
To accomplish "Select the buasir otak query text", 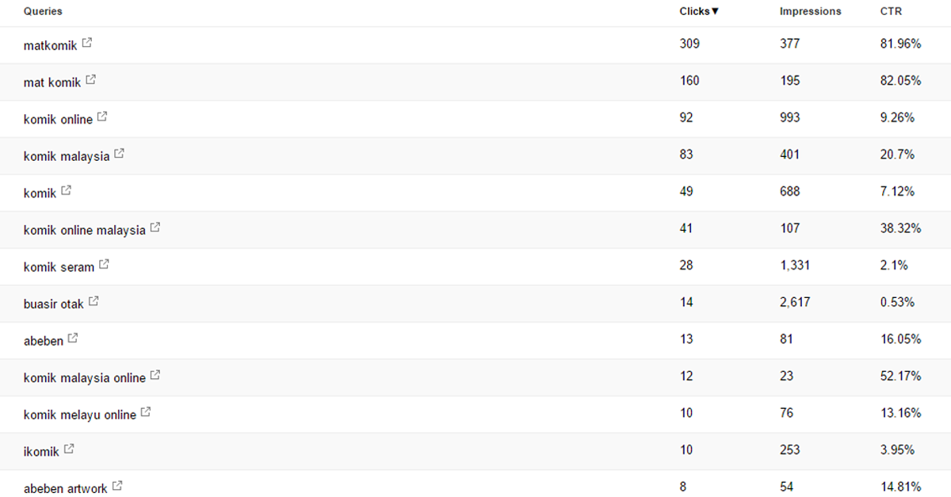I will pyautogui.click(x=54, y=304).
